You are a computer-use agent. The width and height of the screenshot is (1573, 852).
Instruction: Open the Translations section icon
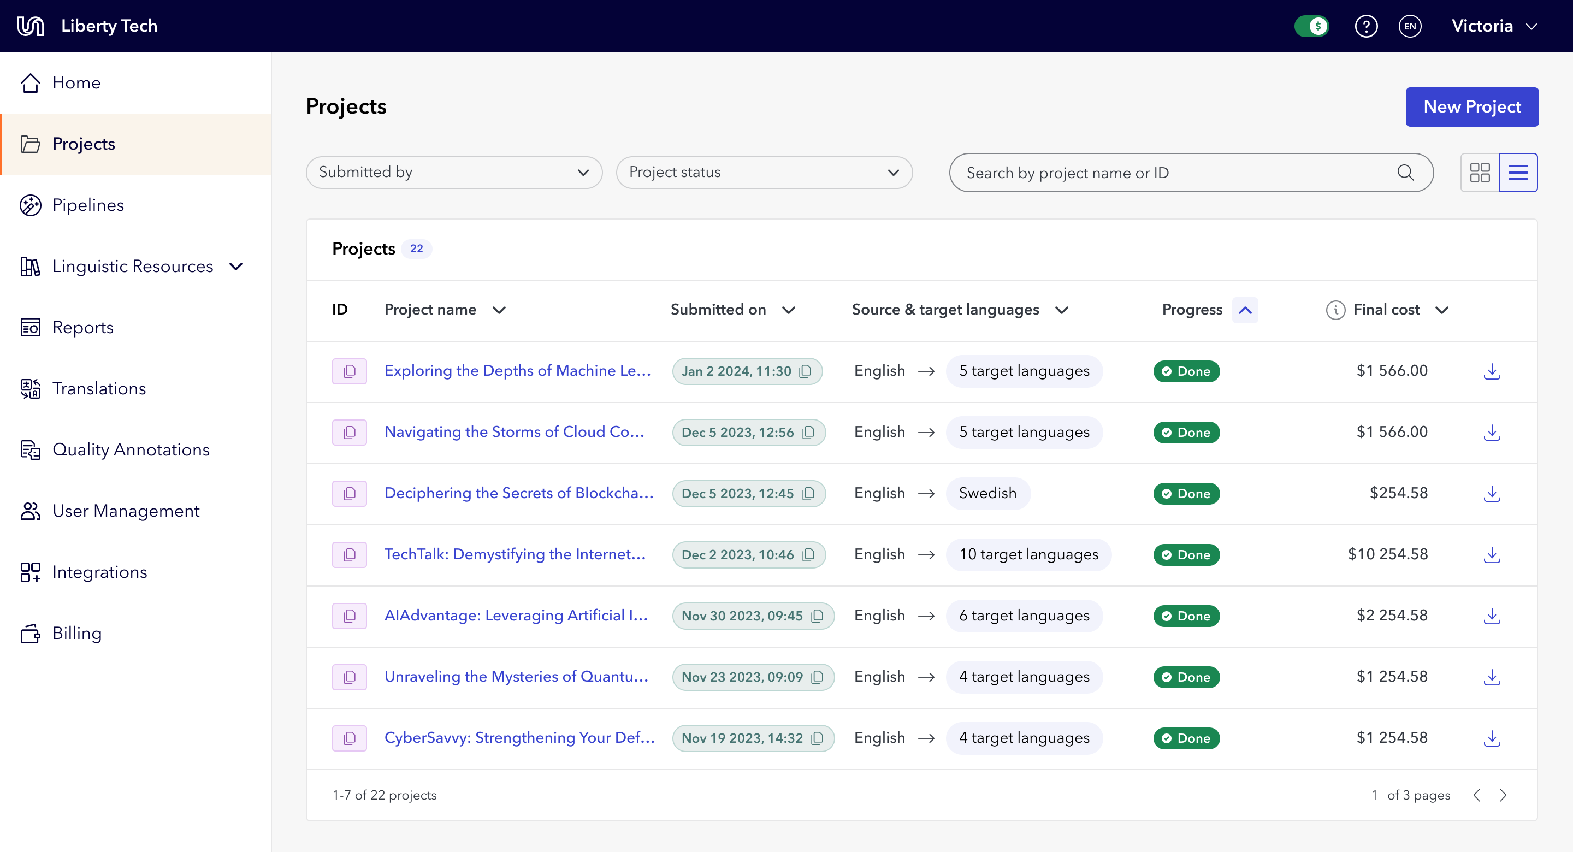click(x=31, y=388)
